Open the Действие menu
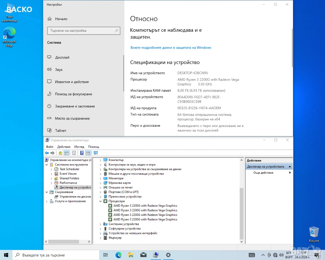325x260 pixels. click(64, 147)
